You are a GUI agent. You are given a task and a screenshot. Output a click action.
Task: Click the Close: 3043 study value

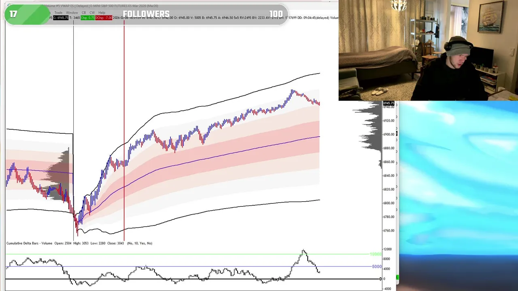(x=115, y=243)
